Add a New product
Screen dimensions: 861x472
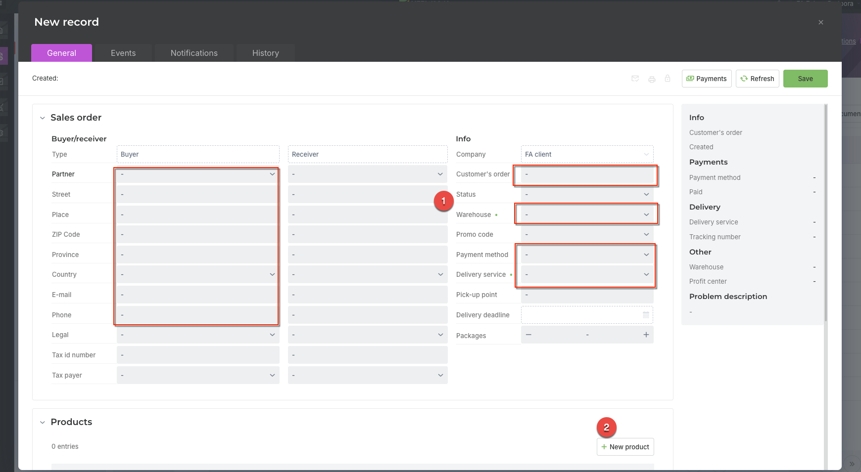click(625, 447)
